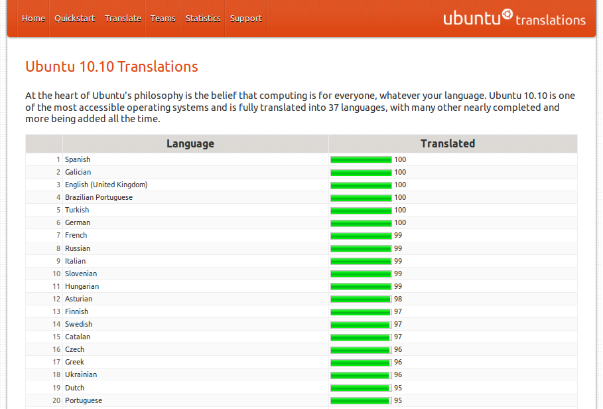Viewport: 603px width, 409px height.
Task: Select the Ukrainian language entry
Action: click(81, 374)
